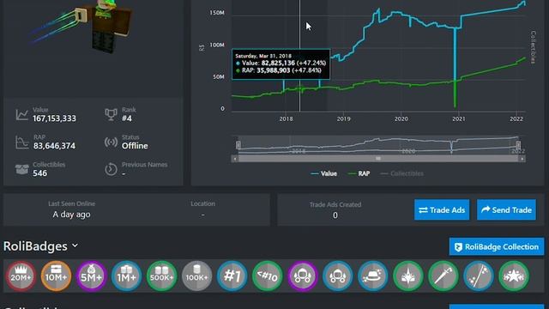Click the Collectibles box icon

[21, 169]
